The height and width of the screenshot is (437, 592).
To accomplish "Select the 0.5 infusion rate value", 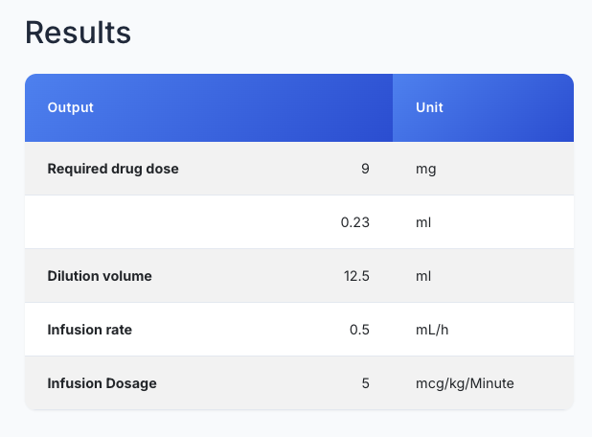I will pos(359,330).
